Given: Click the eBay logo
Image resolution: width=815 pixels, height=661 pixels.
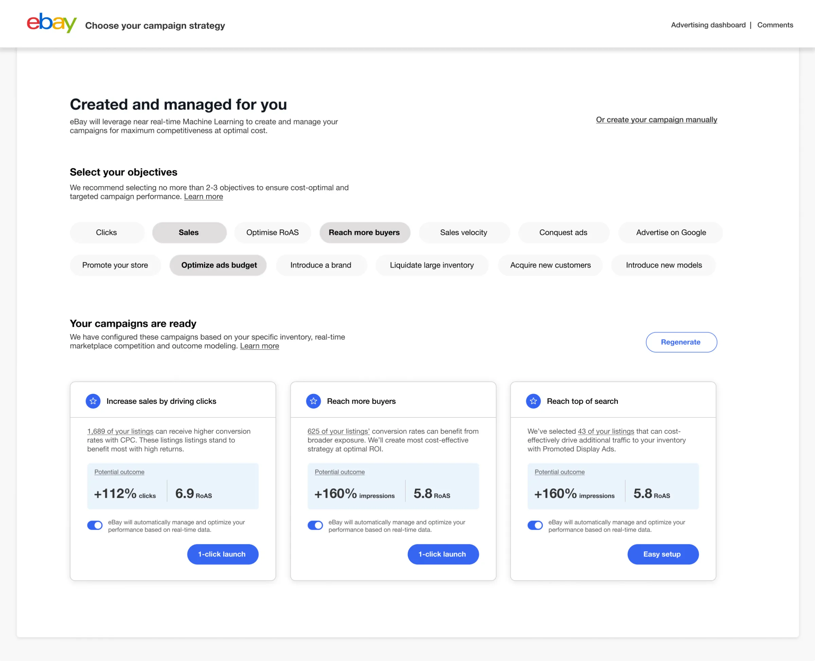Looking at the screenshot, I should tap(52, 23).
